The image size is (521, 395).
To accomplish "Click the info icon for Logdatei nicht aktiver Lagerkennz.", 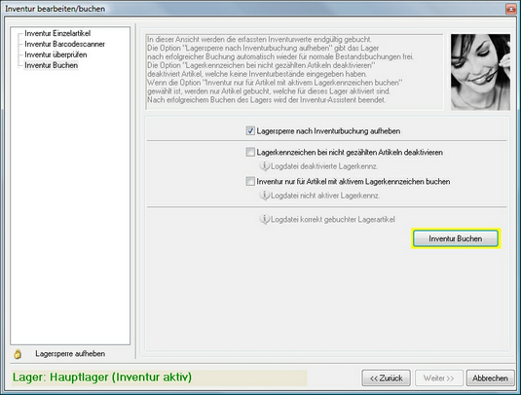I will [x=264, y=196].
